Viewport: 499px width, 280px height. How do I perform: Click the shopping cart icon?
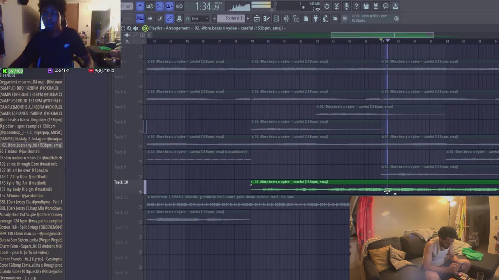click(x=345, y=18)
